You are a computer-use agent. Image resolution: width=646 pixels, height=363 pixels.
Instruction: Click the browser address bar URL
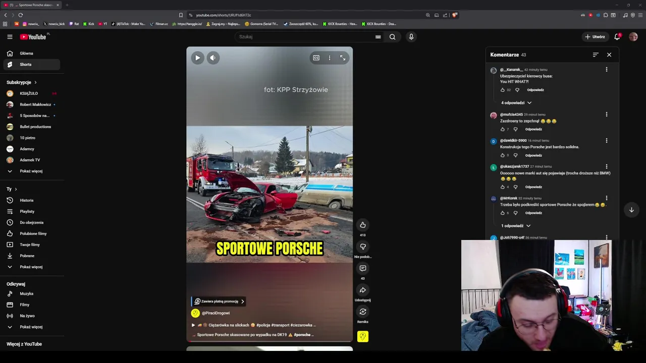tap(223, 15)
